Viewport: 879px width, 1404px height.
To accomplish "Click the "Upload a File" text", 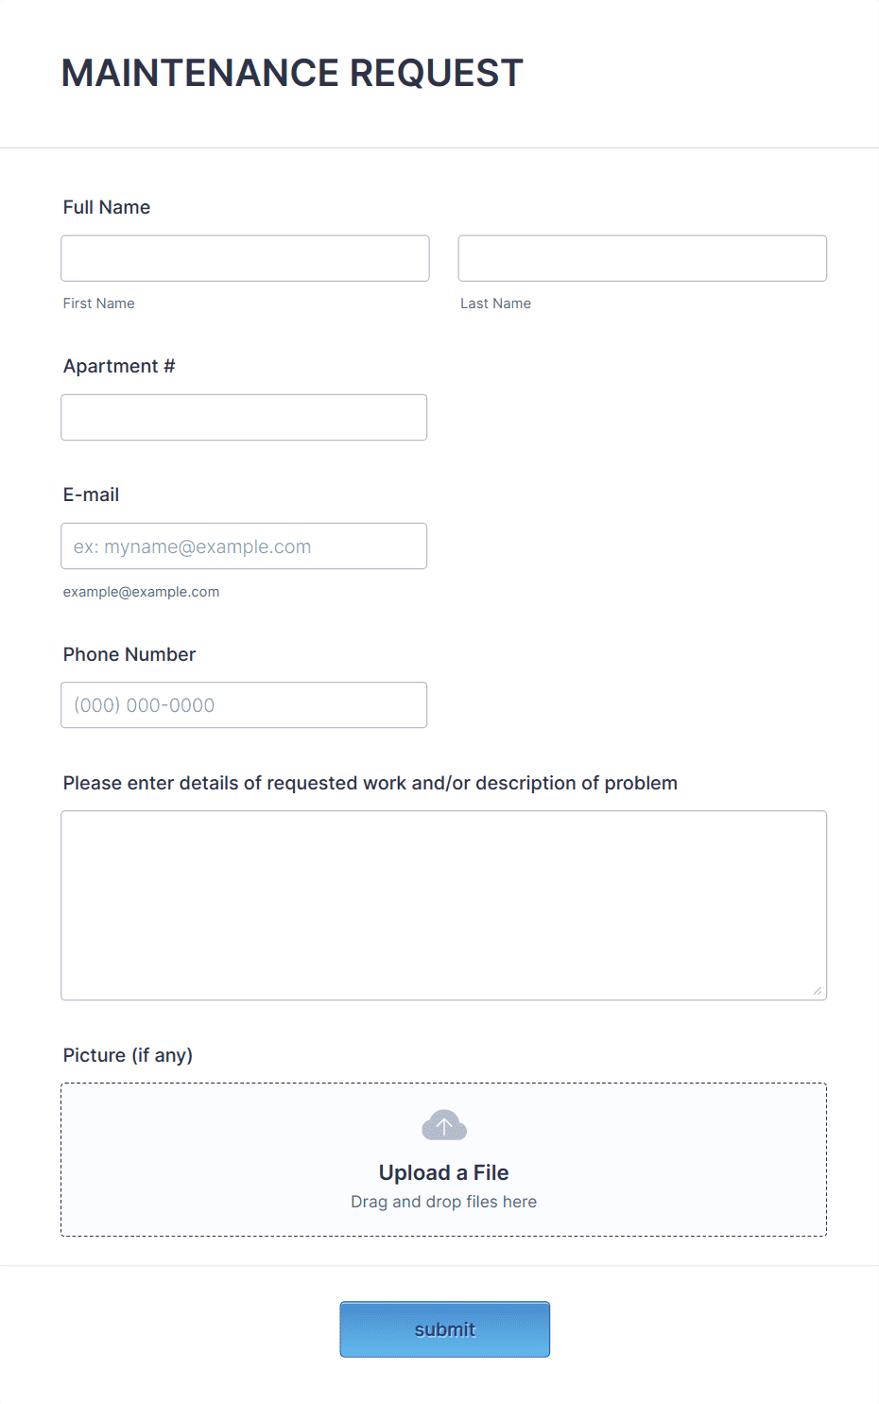I will [443, 1172].
